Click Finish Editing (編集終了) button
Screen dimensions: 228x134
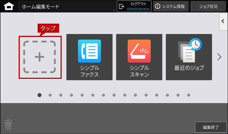[211, 127]
